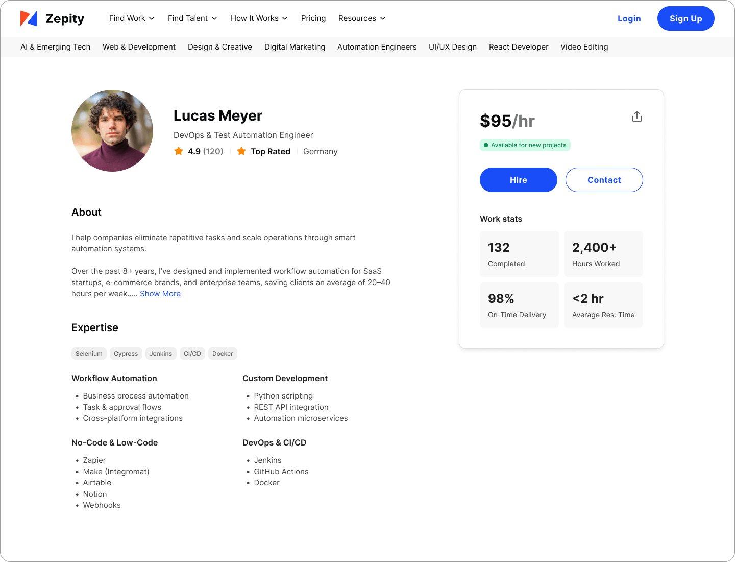Viewport: 735px width, 562px height.
Task: Click the Sign Up button
Action: click(685, 18)
